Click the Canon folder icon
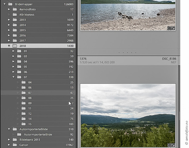 coord(15,145)
